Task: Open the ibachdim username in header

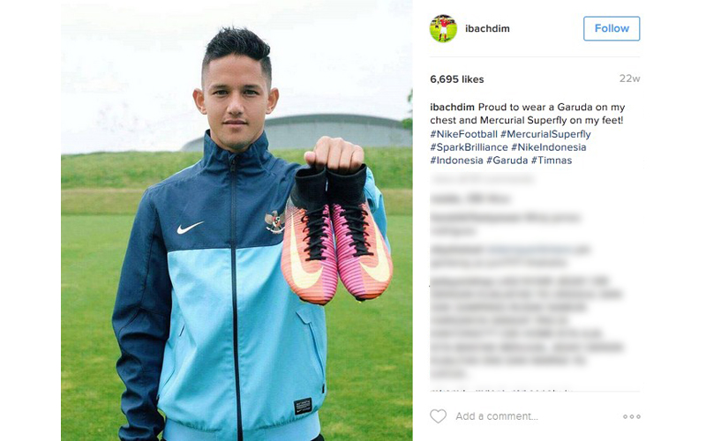Action: (487, 28)
